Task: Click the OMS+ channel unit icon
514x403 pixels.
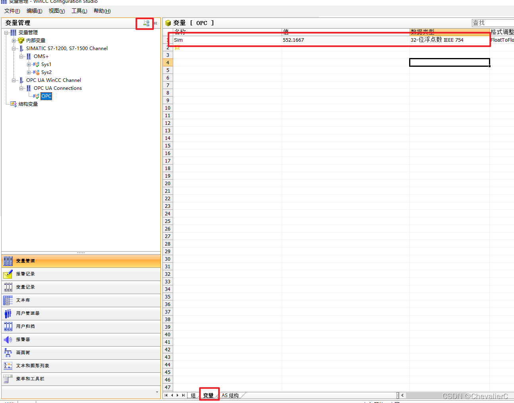Action: pyautogui.click(x=29, y=56)
